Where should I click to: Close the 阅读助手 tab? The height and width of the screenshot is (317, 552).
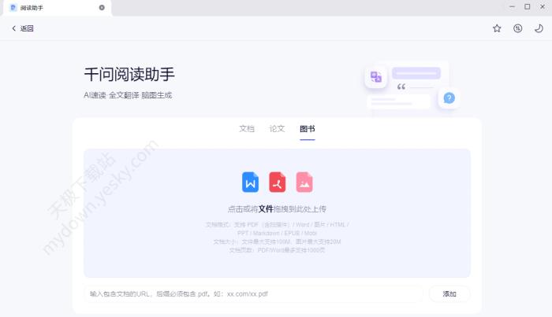tap(102, 7)
